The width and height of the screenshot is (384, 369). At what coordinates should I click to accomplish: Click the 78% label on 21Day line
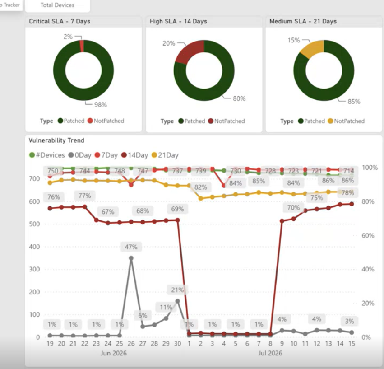347,193
